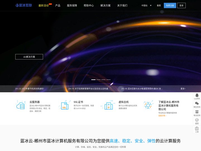Open the 2025年春节机房封网通知 notice
Screen dimensions: 201x151
[30, 89]
